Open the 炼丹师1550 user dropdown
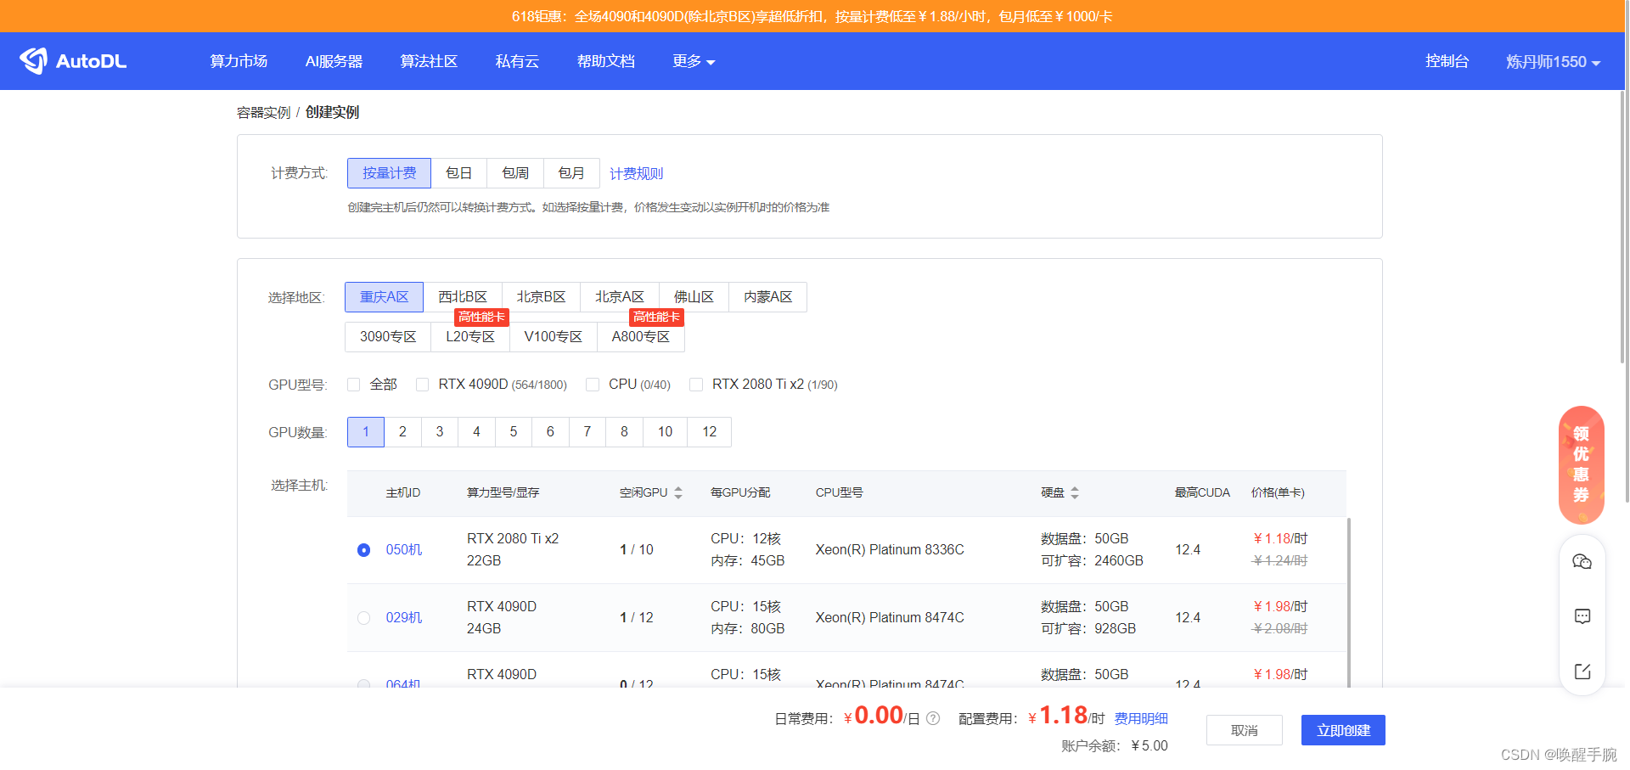 (x=1553, y=61)
